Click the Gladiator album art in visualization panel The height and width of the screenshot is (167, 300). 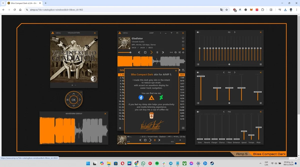[x=74, y=59]
